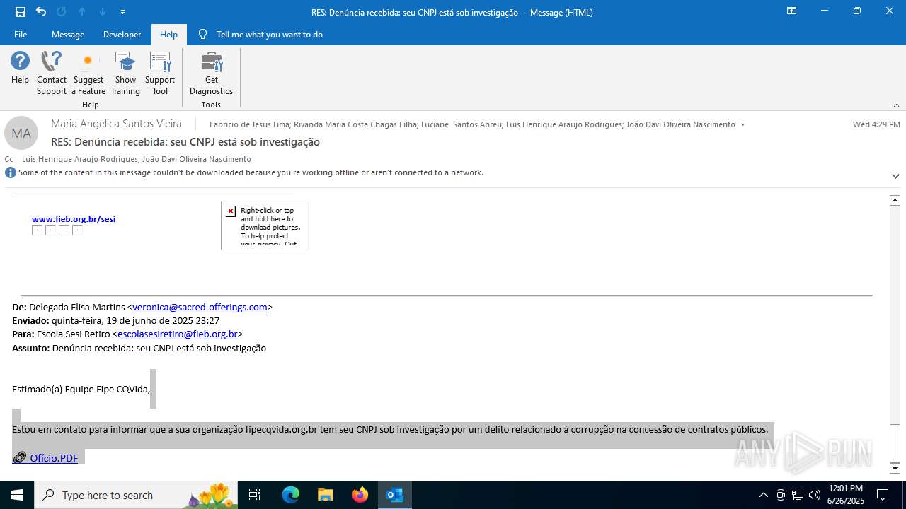Image resolution: width=906 pixels, height=509 pixels.
Task: Click the scrollbar down arrow
Action: coord(895,468)
